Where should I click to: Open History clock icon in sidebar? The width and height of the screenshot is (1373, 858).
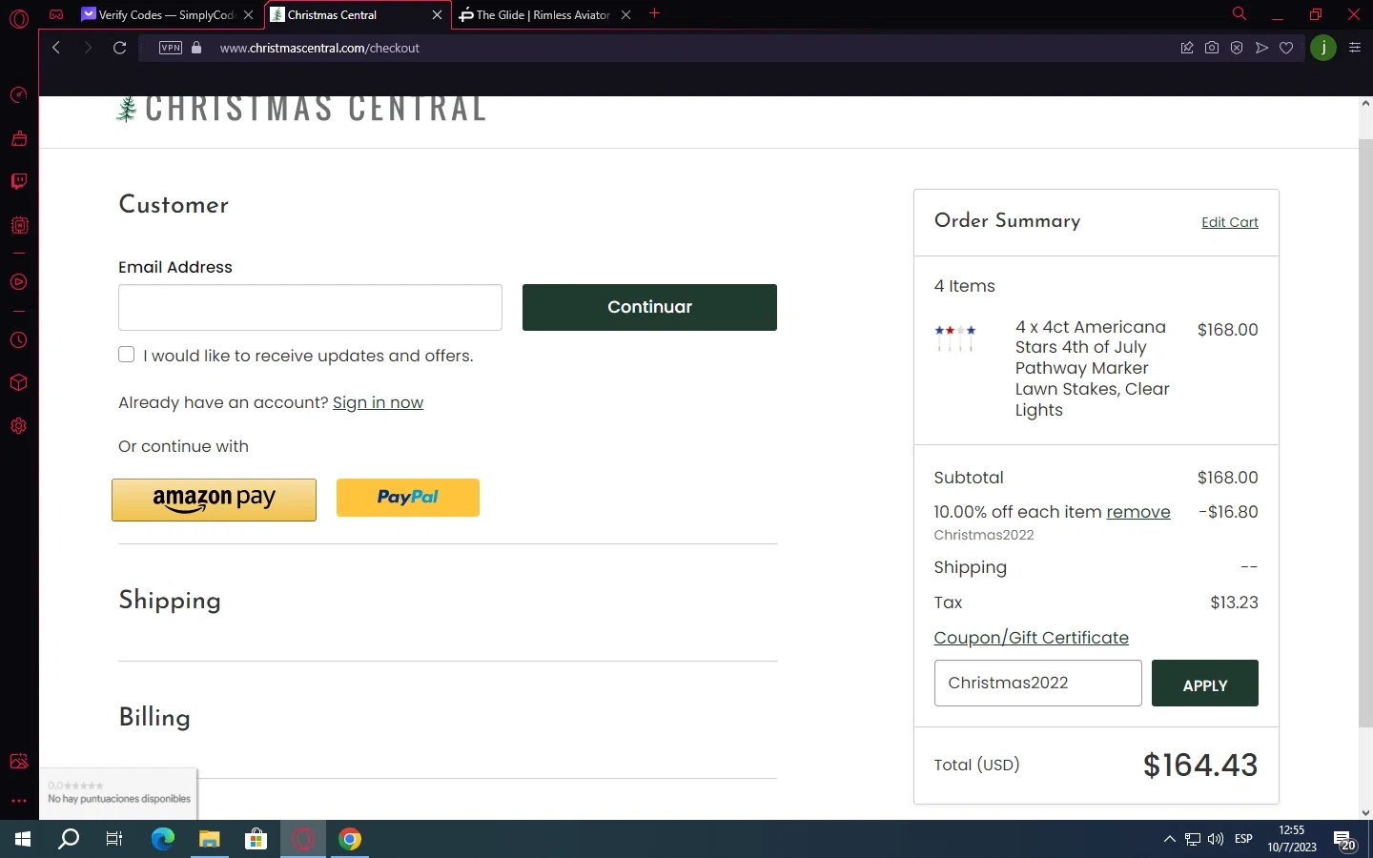point(18,340)
